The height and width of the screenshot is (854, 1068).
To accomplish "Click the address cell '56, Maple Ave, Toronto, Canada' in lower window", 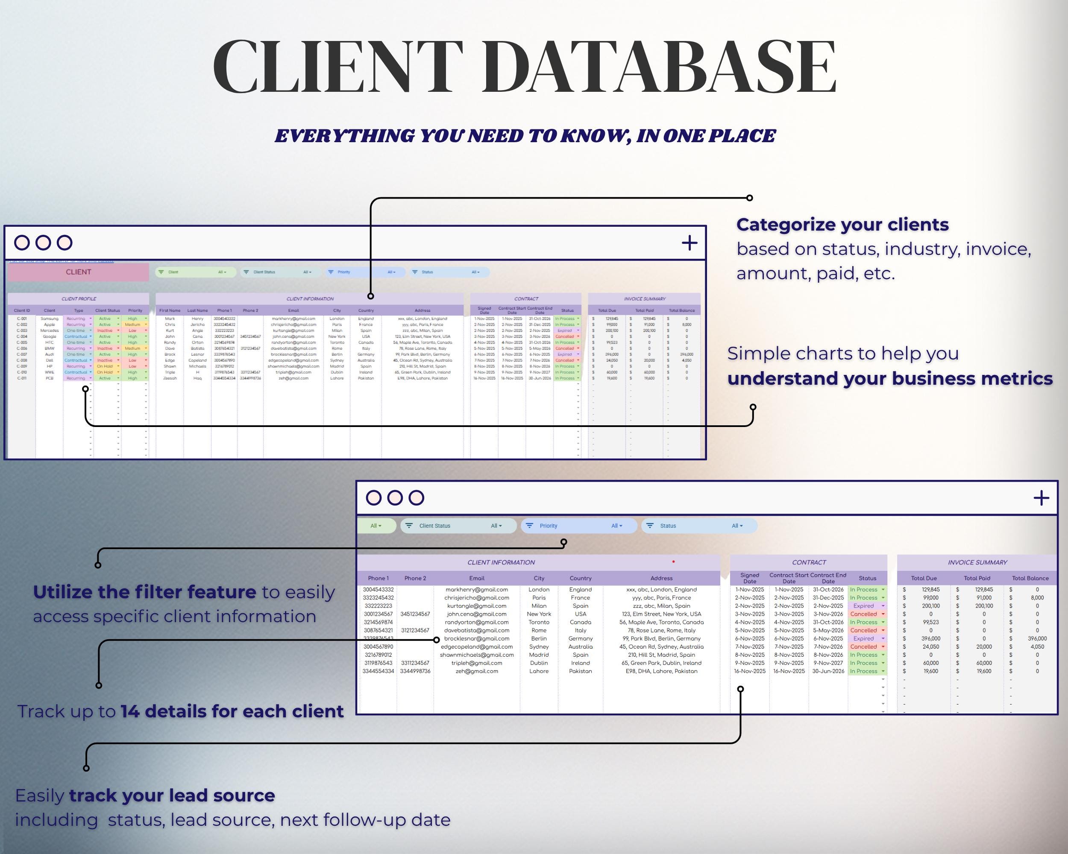I will [x=661, y=622].
